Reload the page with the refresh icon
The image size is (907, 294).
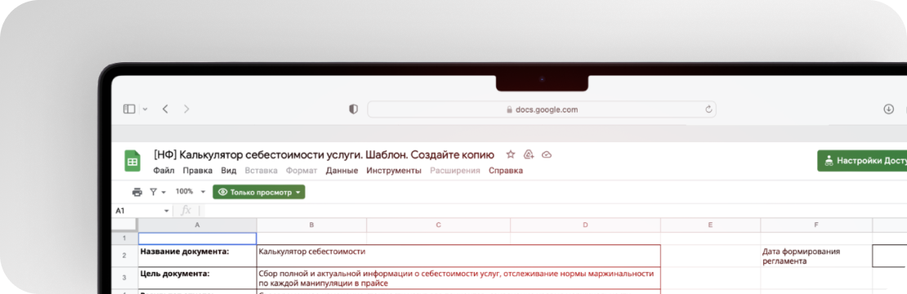click(x=708, y=109)
